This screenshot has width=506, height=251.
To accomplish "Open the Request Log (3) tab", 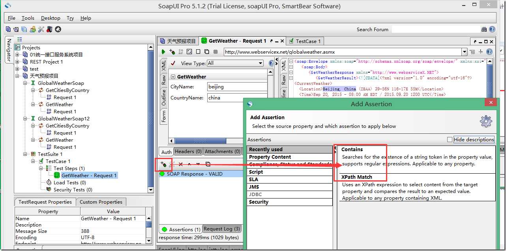I will click(222, 229).
